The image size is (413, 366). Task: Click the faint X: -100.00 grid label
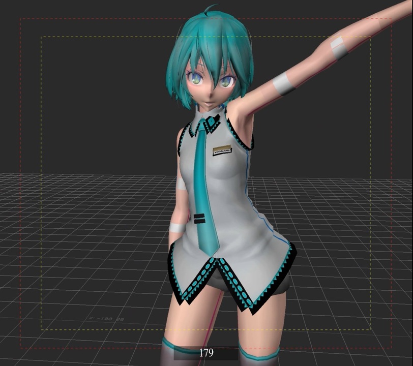click(107, 319)
